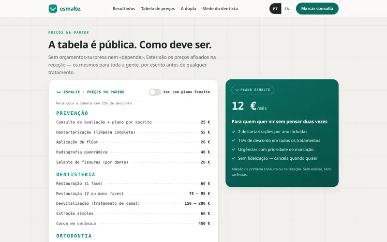Select the Desvitalização (tratamento de canal) row
Screen dimensions: 387x242
click(x=133, y=203)
